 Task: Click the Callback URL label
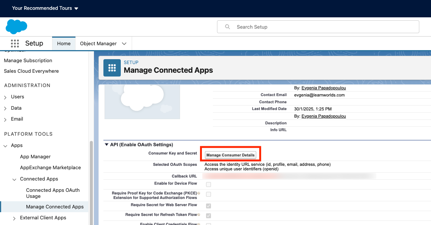(185, 176)
